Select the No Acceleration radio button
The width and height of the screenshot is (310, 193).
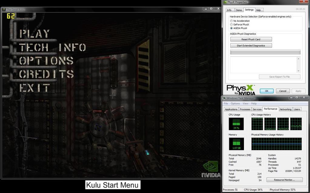(x=232, y=21)
